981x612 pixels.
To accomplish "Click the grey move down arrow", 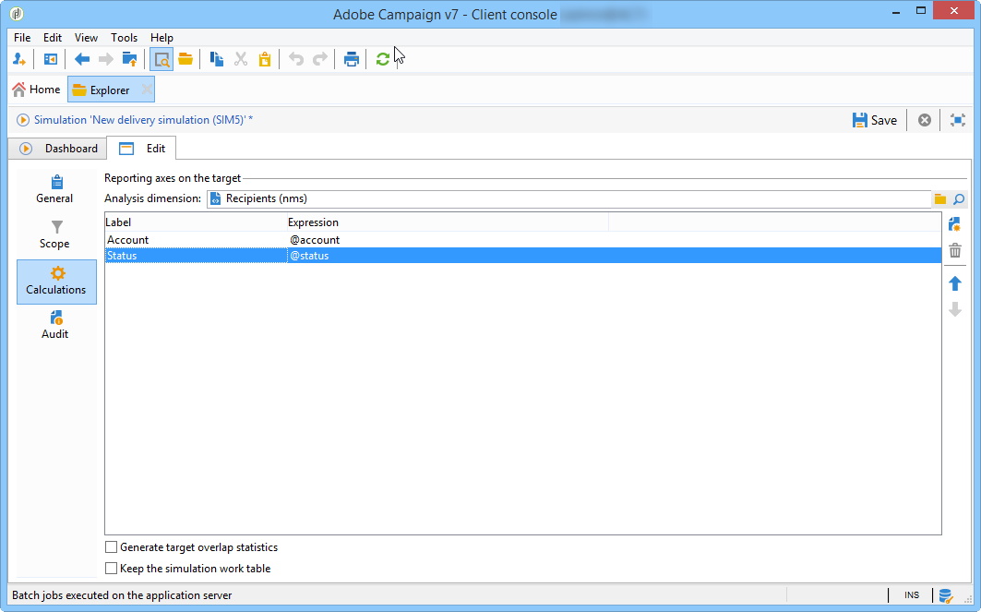I will [955, 309].
